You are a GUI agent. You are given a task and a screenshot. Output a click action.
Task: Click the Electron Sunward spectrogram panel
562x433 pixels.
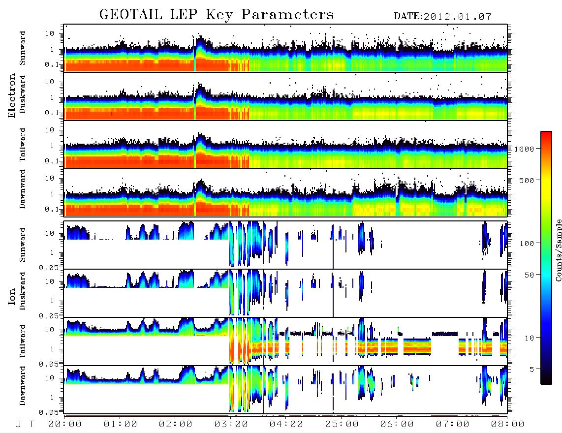click(285, 48)
